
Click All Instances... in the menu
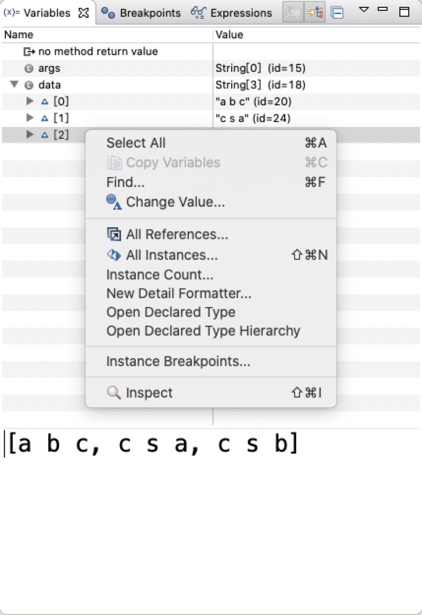tap(172, 255)
